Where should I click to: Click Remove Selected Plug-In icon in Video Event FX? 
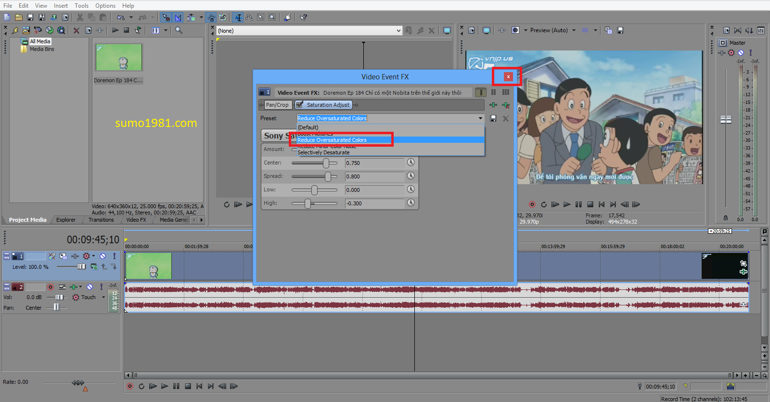[x=506, y=105]
